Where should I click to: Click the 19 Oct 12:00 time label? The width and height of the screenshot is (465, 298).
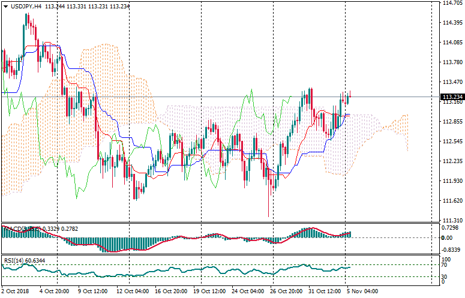(209, 291)
